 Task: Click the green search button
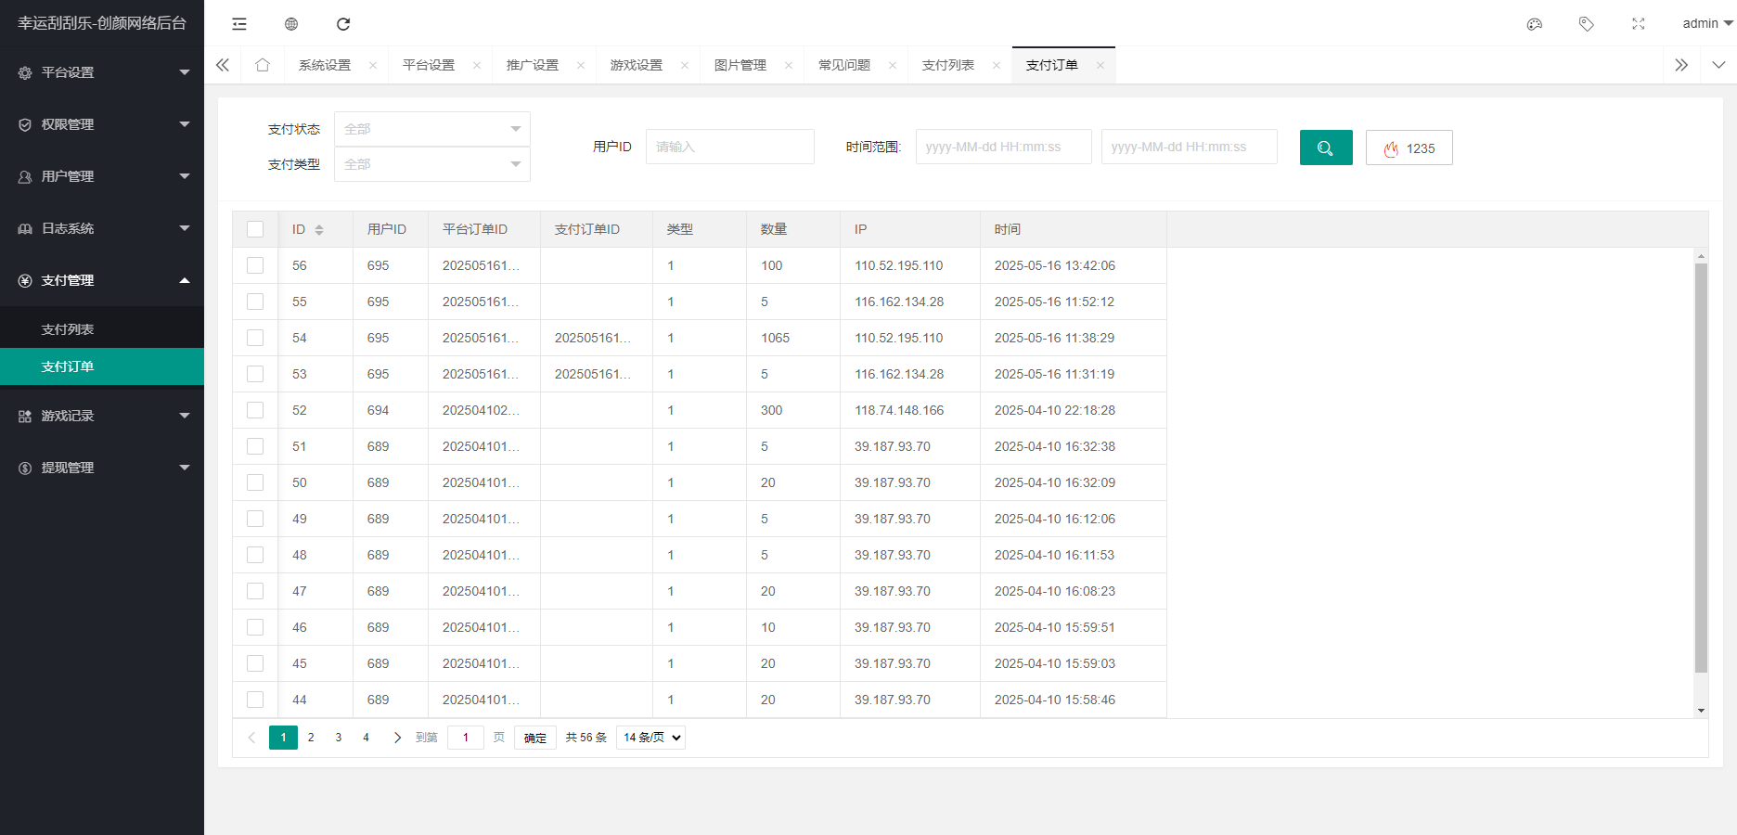click(x=1326, y=148)
